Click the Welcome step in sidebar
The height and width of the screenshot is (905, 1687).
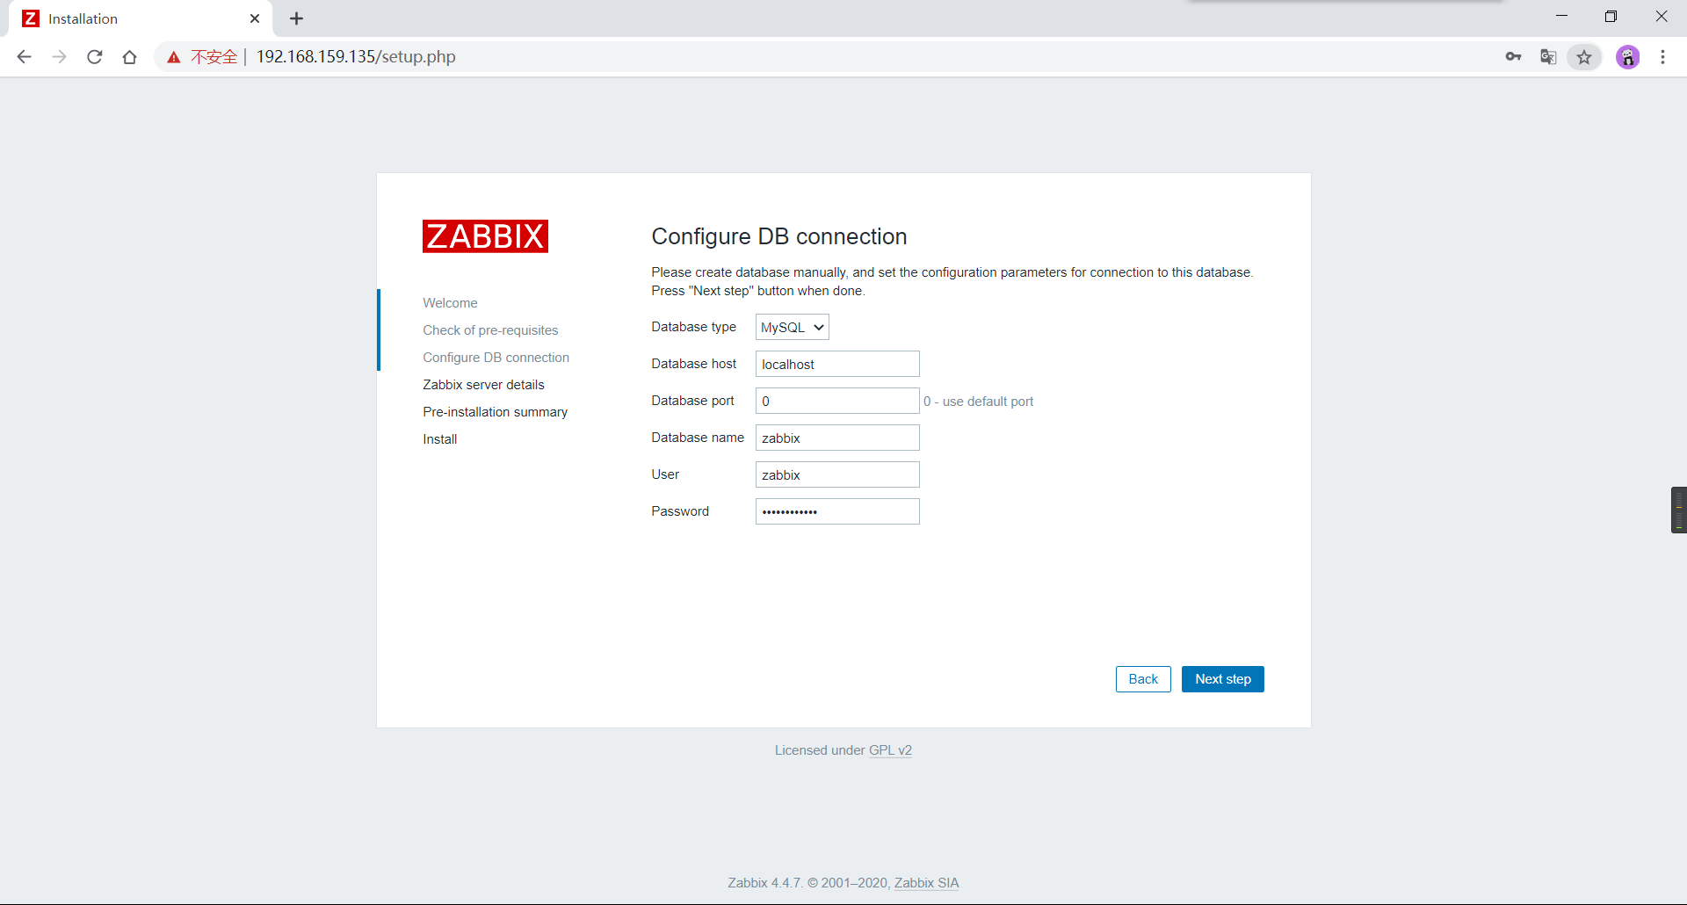pos(450,303)
